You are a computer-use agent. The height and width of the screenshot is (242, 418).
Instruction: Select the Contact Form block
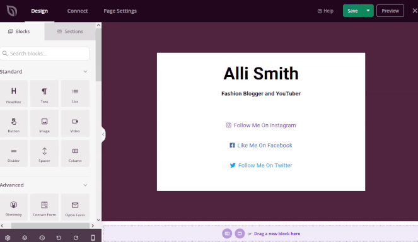pyautogui.click(x=44, y=207)
